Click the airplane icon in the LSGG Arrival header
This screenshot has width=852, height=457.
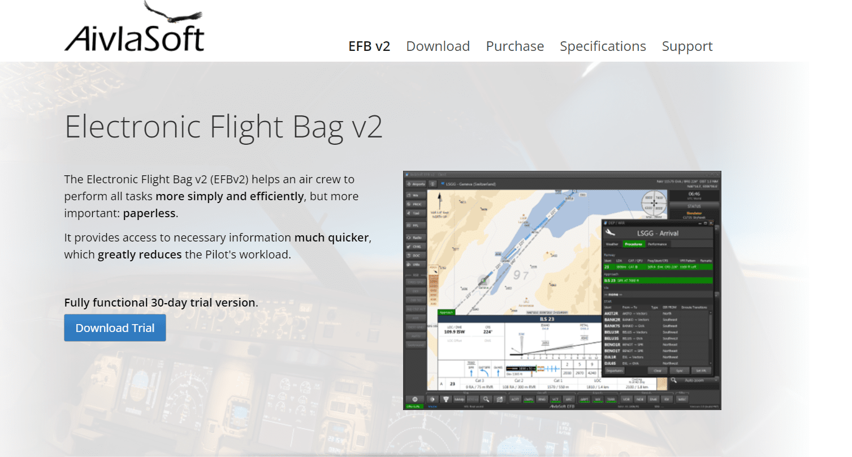(609, 232)
